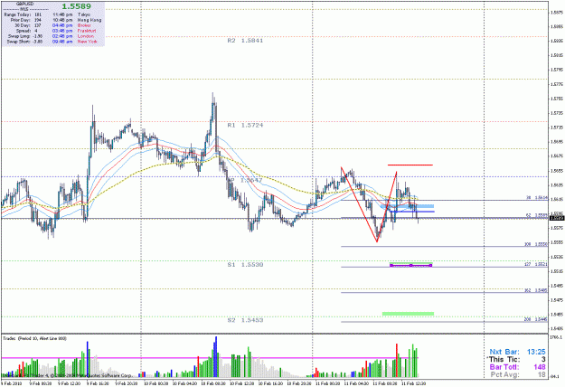Click the Swap Long value row

[x=24, y=36]
